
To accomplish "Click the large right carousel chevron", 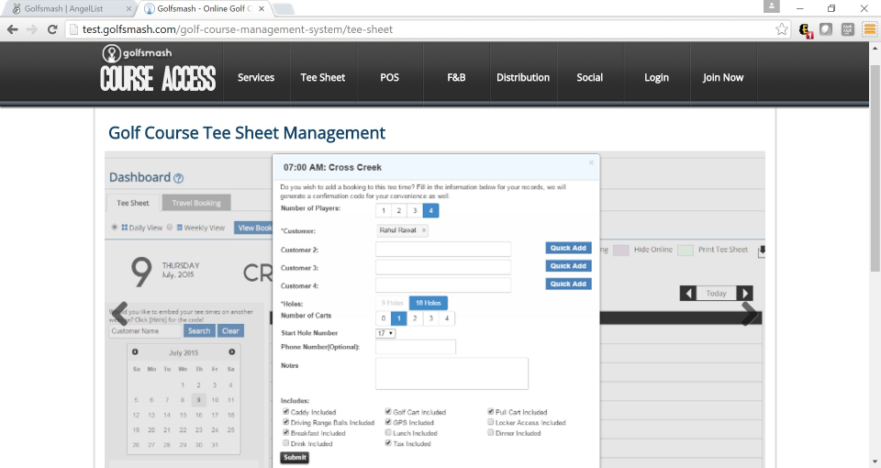I will point(750,314).
